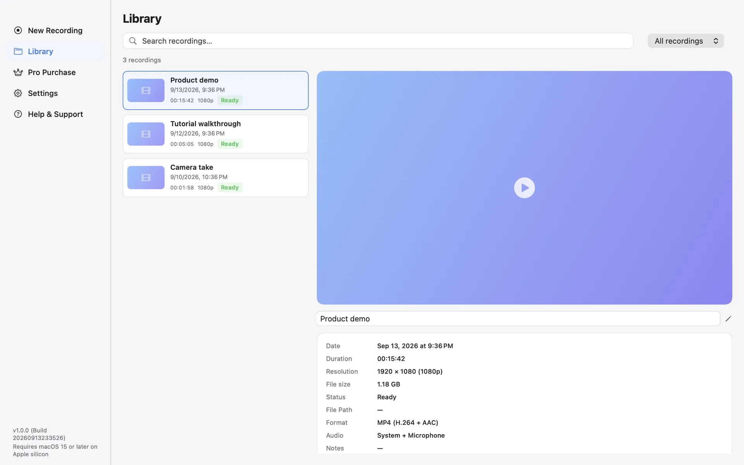Screen dimensions: 744x465
Task: Click the Notes label
Action: (335, 448)
